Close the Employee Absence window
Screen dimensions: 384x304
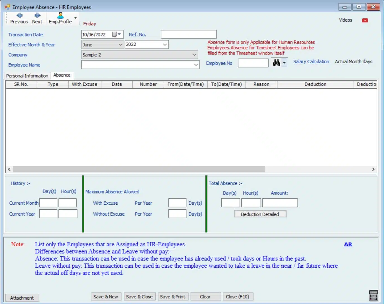coord(373,7)
